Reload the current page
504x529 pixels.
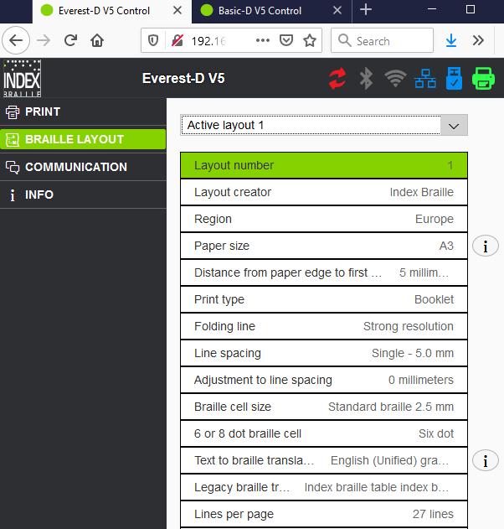click(70, 40)
